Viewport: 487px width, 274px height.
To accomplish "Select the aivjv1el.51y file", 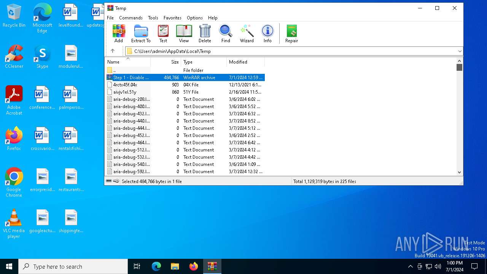I will 185,92.
